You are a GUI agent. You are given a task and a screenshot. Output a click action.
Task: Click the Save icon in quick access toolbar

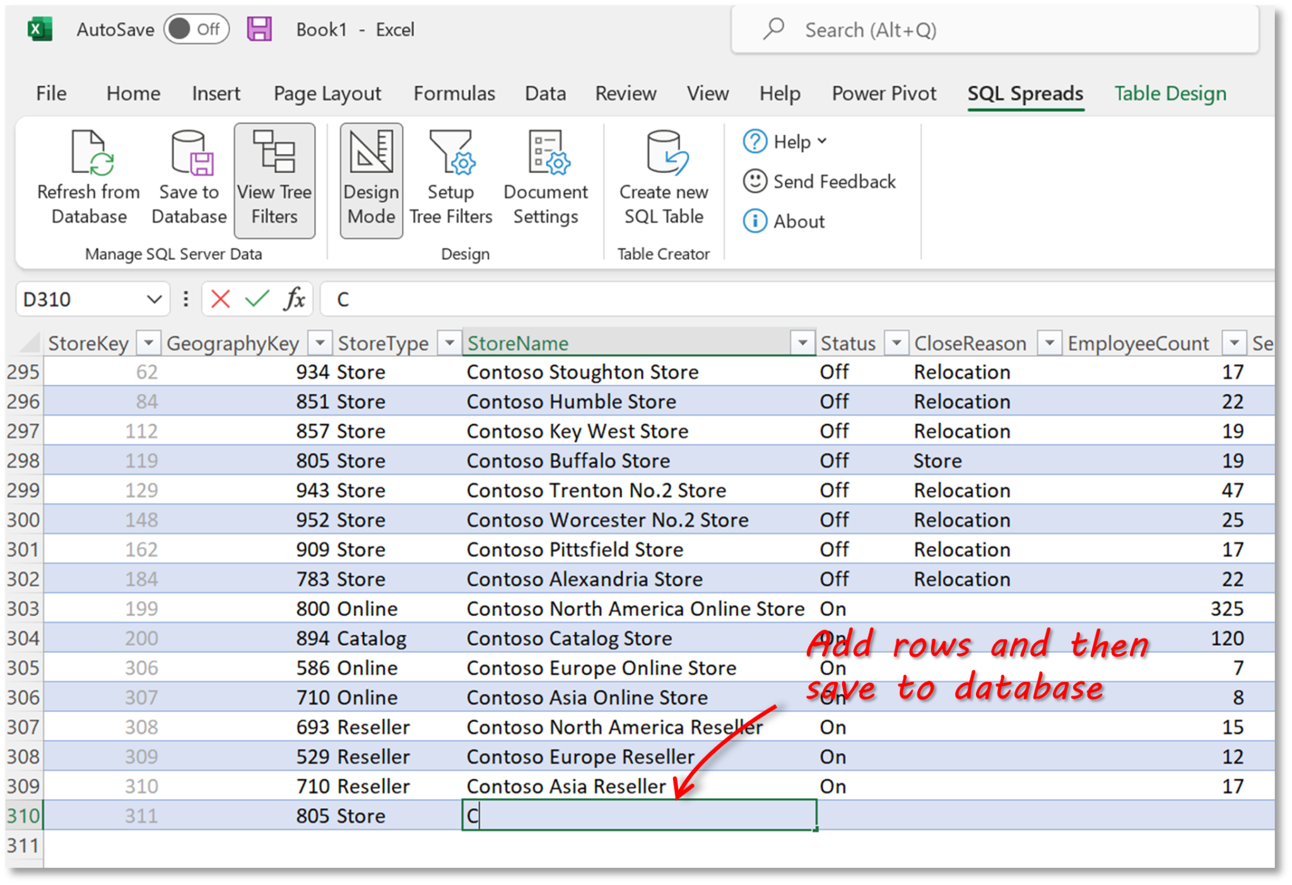click(259, 28)
